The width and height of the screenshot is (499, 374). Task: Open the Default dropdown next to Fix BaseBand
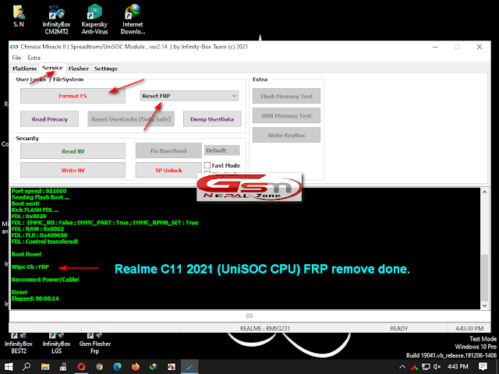221,150
